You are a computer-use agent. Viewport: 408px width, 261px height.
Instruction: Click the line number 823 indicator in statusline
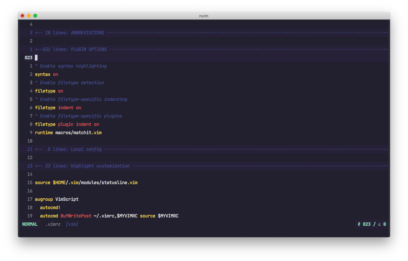coord(364,224)
